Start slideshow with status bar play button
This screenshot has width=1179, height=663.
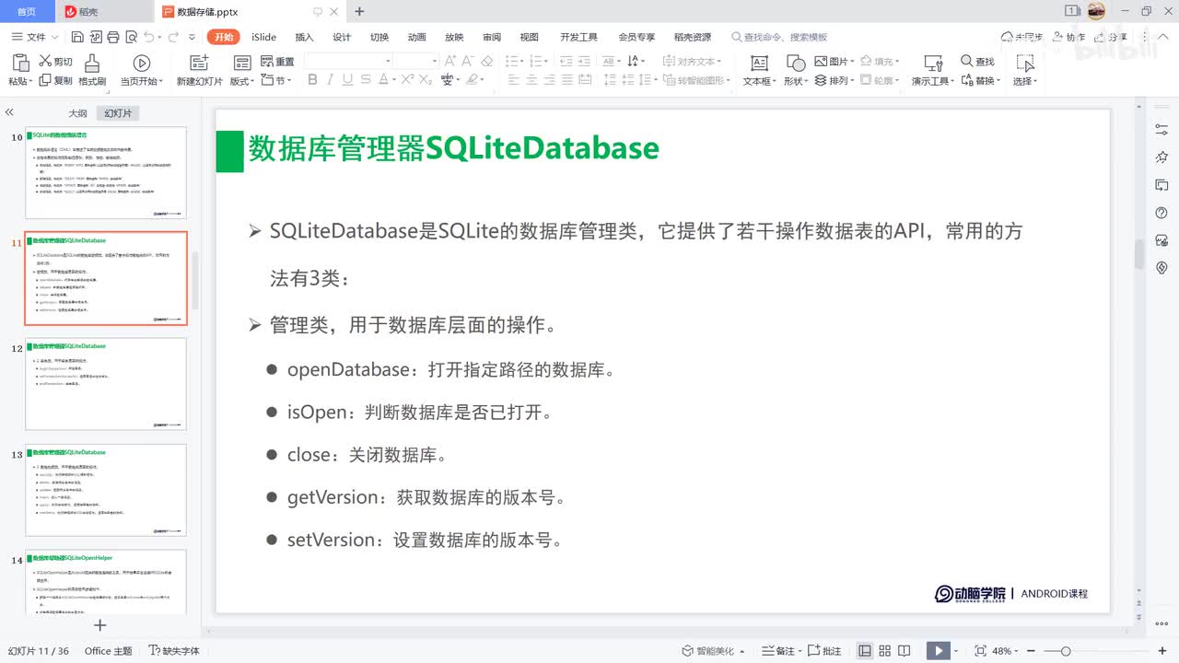938,651
